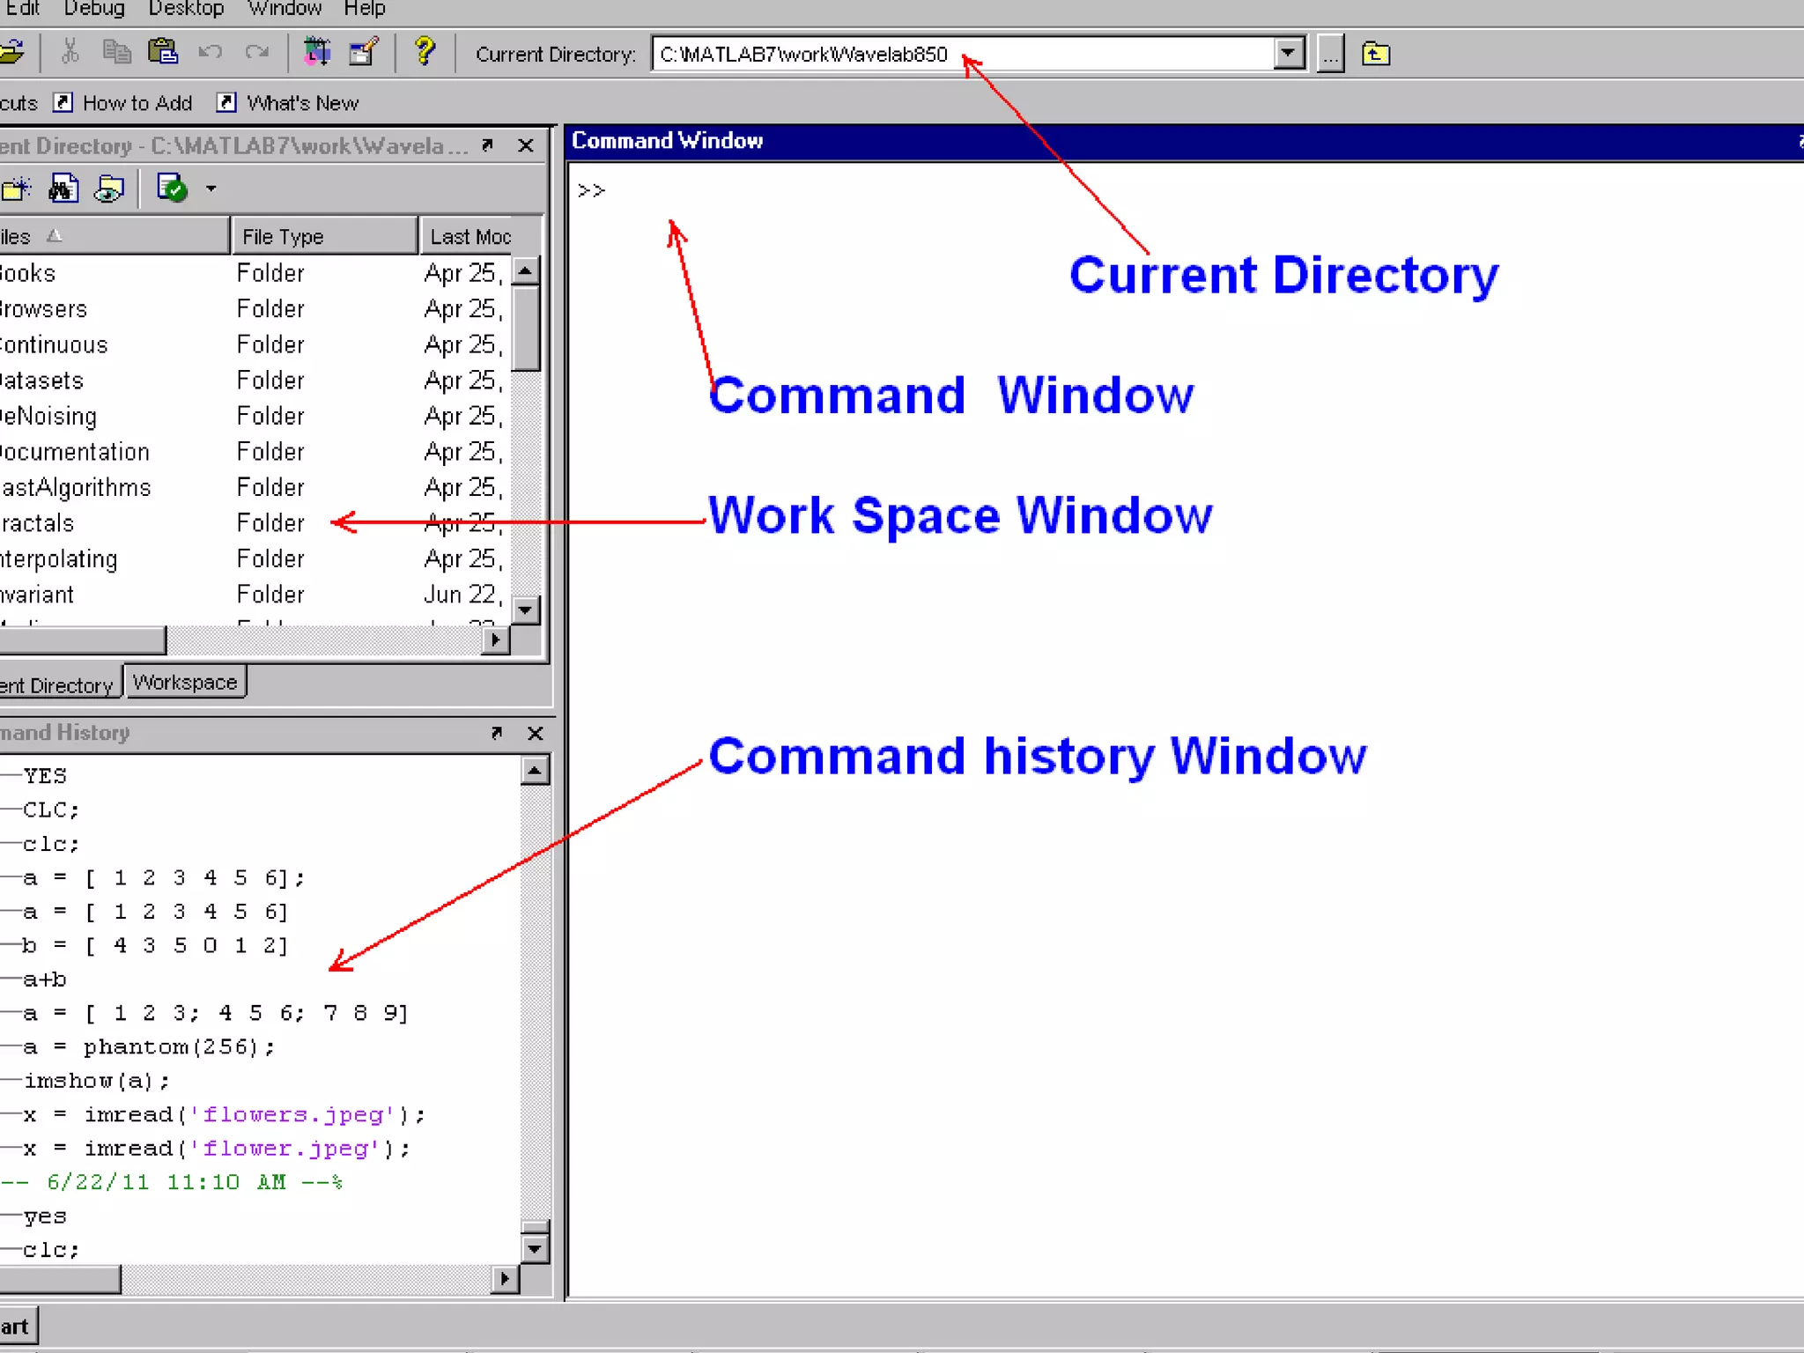The height and width of the screenshot is (1353, 1804).
Task: Go up one directory level icon
Action: point(1375,55)
